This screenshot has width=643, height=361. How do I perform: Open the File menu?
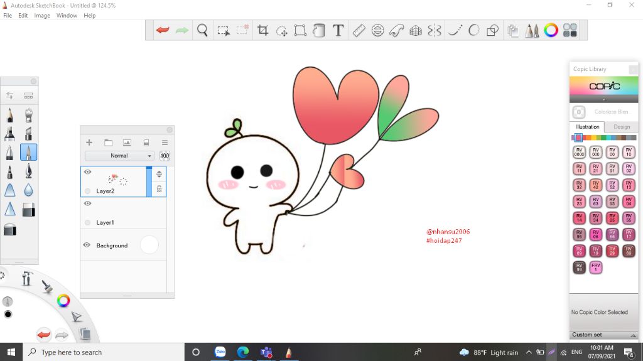[x=8, y=16]
